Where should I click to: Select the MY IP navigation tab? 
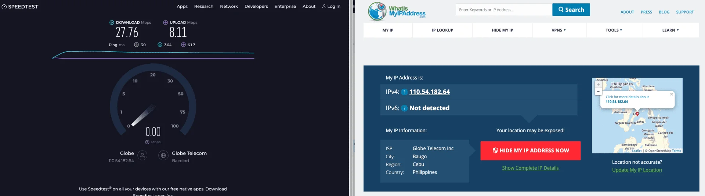pyautogui.click(x=388, y=30)
